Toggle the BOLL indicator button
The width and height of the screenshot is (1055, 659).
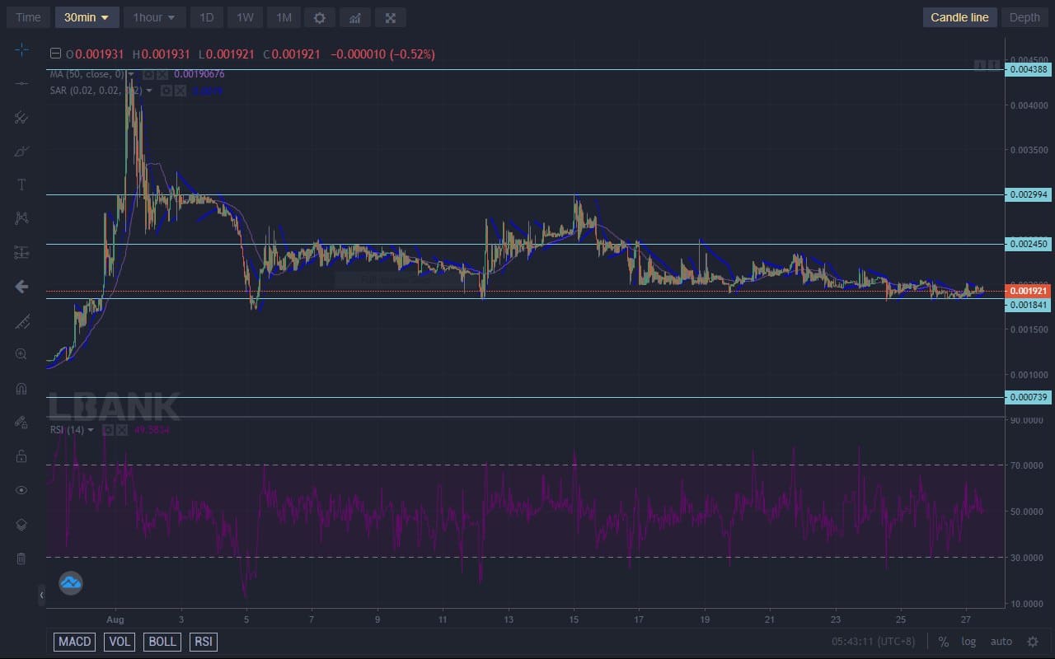click(162, 642)
